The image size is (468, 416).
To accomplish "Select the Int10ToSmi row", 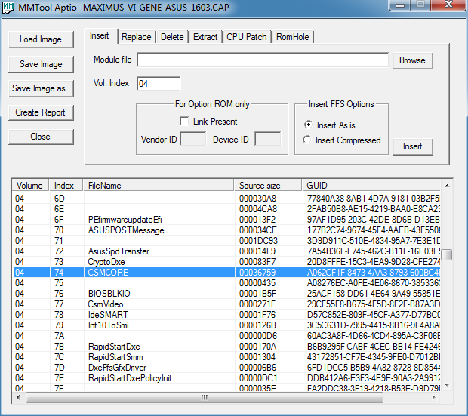I will pos(227,325).
